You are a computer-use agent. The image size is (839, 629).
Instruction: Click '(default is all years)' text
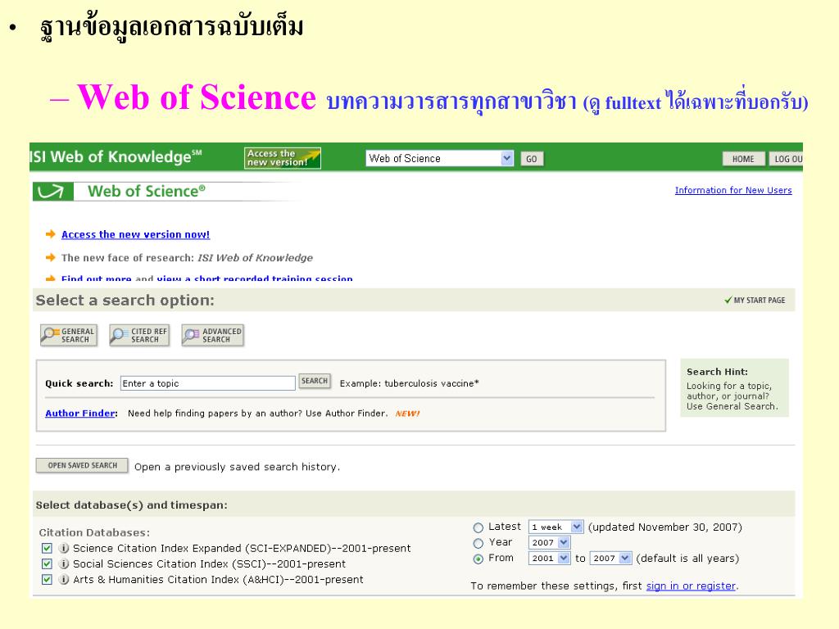[687, 559]
